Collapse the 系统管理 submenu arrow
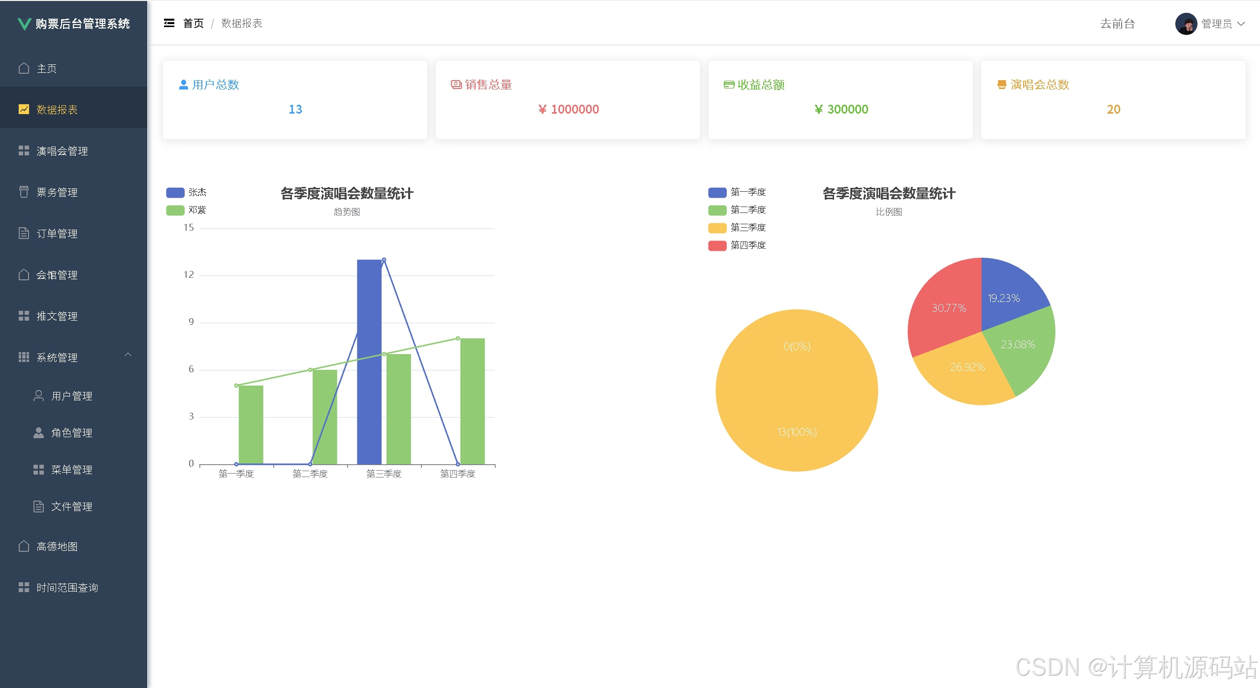 click(128, 355)
